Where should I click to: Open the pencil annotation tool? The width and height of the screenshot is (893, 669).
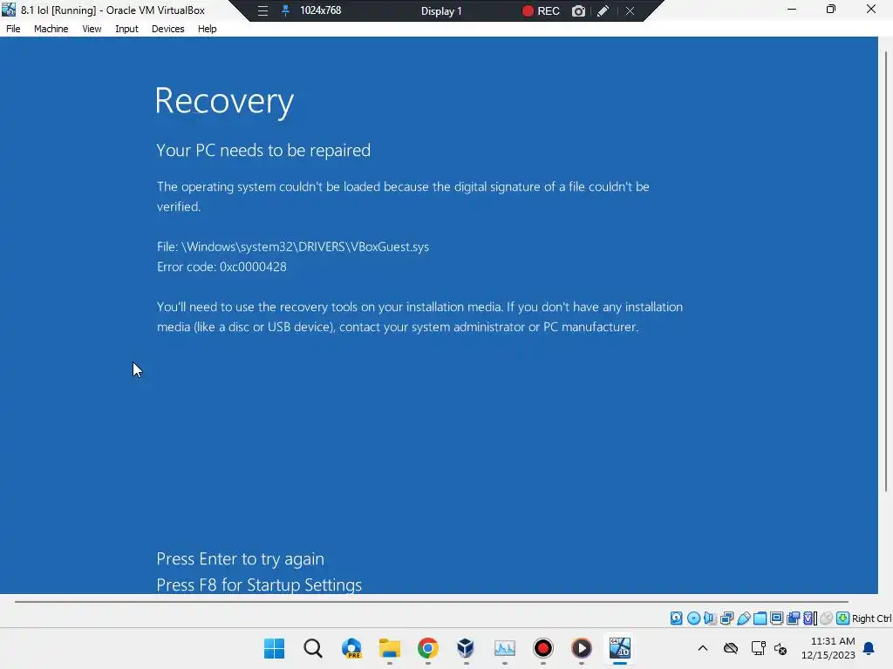[x=603, y=10]
